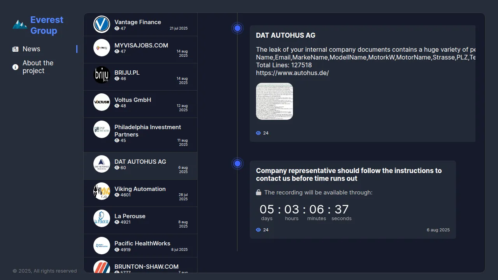The width and height of the screenshot is (498, 280).
Task: Open About the project page
Action: 38,67
